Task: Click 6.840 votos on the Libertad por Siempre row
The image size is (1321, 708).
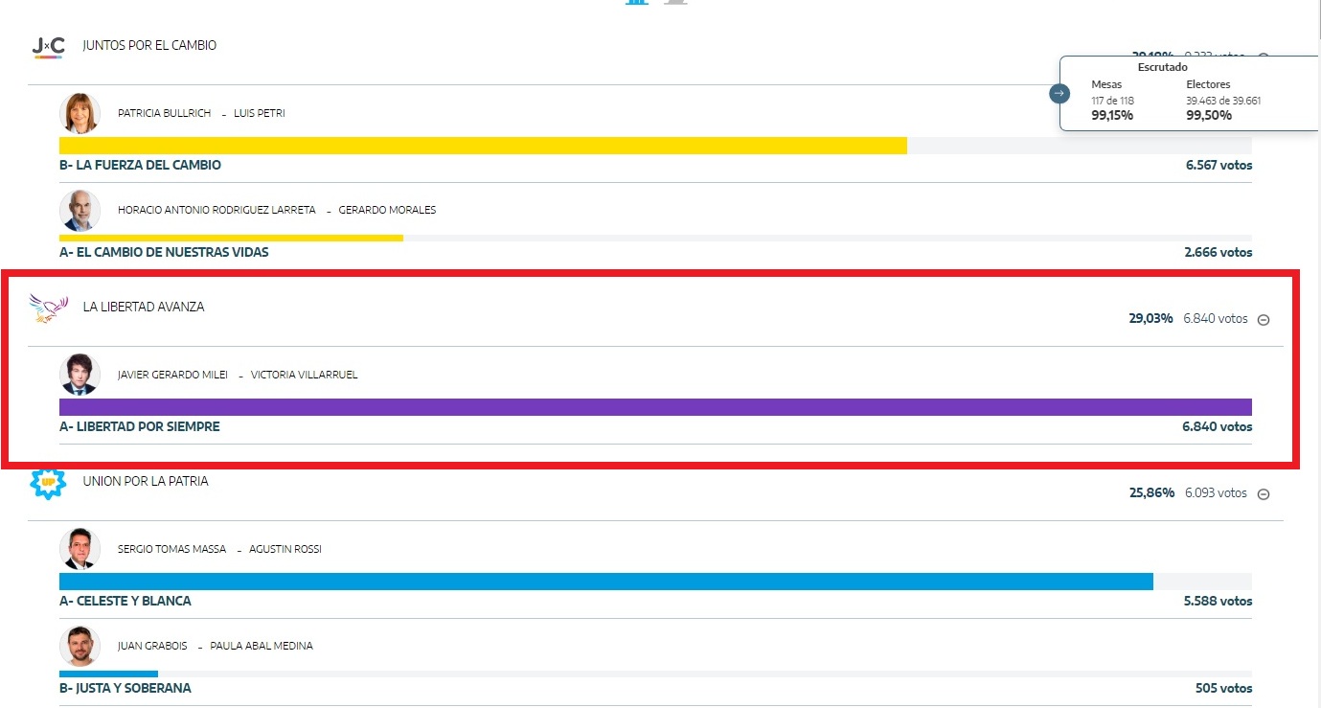Action: [x=1218, y=426]
